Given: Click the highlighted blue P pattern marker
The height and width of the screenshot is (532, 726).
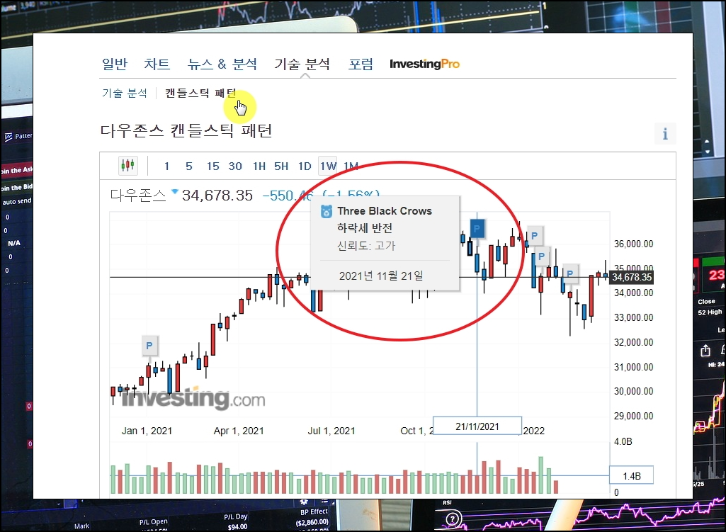Looking at the screenshot, I should click(477, 228).
